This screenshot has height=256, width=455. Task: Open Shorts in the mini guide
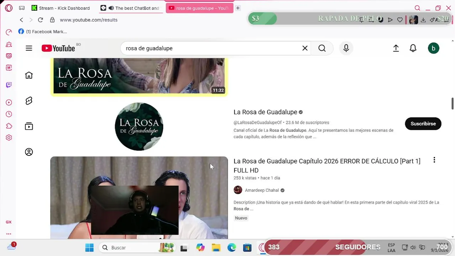click(x=29, y=101)
